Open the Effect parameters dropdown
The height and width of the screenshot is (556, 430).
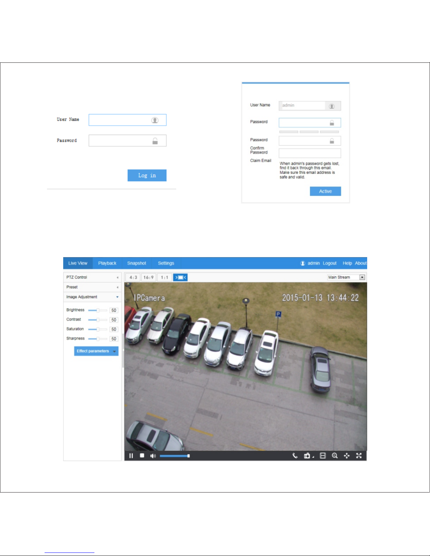[96, 351]
